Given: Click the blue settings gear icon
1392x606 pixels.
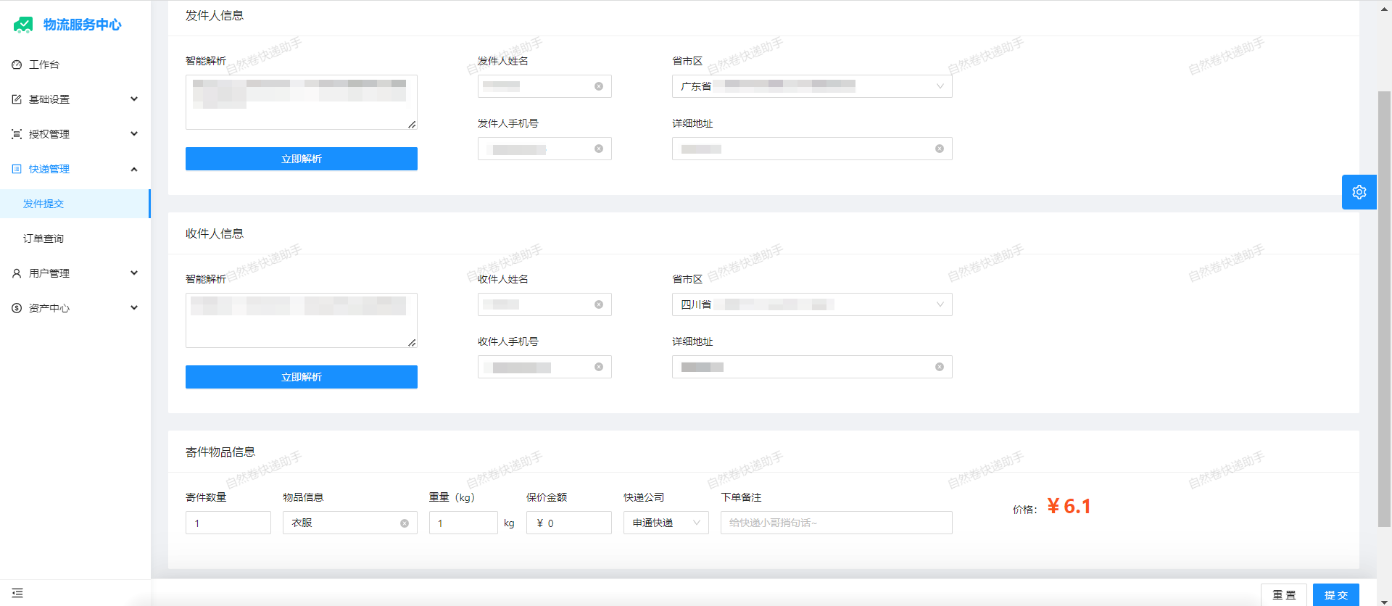Looking at the screenshot, I should (1359, 192).
